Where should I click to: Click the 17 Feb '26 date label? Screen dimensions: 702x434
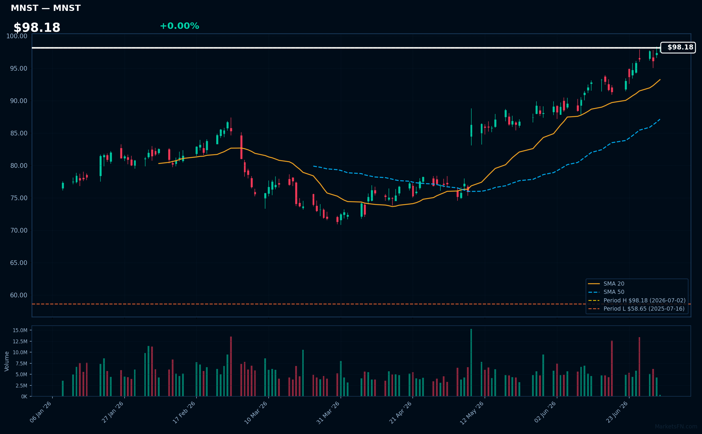pyautogui.click(x=184, y=412)
